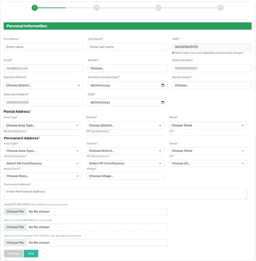
Task: Open the Postal Address Area Type dropdown
Action: 42,125
